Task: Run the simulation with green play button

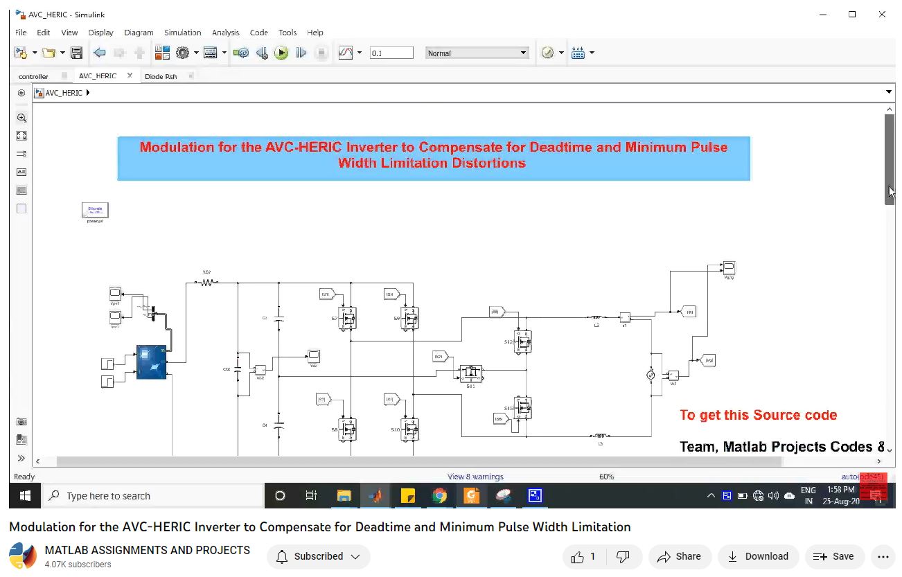Action: click(281, 53)
